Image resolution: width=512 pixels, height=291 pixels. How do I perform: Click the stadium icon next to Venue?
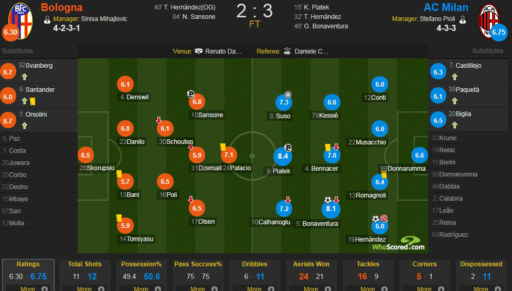[198, 51]
